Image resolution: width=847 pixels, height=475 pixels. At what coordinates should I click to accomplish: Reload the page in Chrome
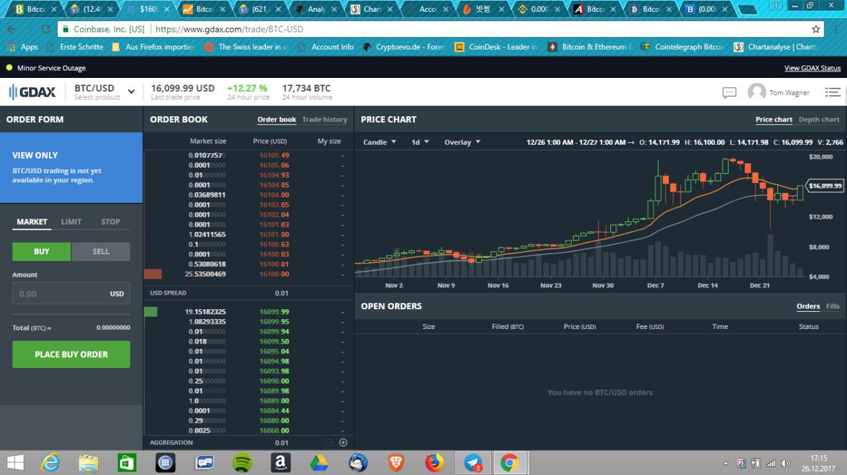(46, 29)
